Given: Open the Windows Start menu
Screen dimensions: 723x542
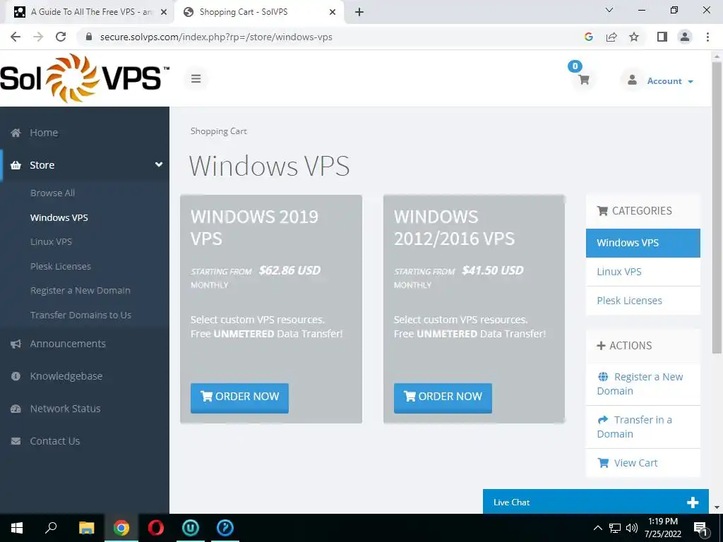Looking at the screenshot, I should coord(17,528).
